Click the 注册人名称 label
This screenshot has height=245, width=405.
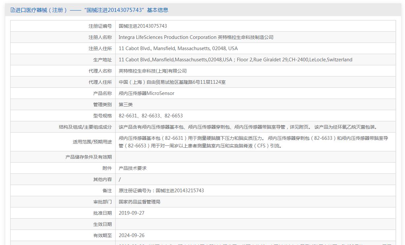tap(100, 37)
